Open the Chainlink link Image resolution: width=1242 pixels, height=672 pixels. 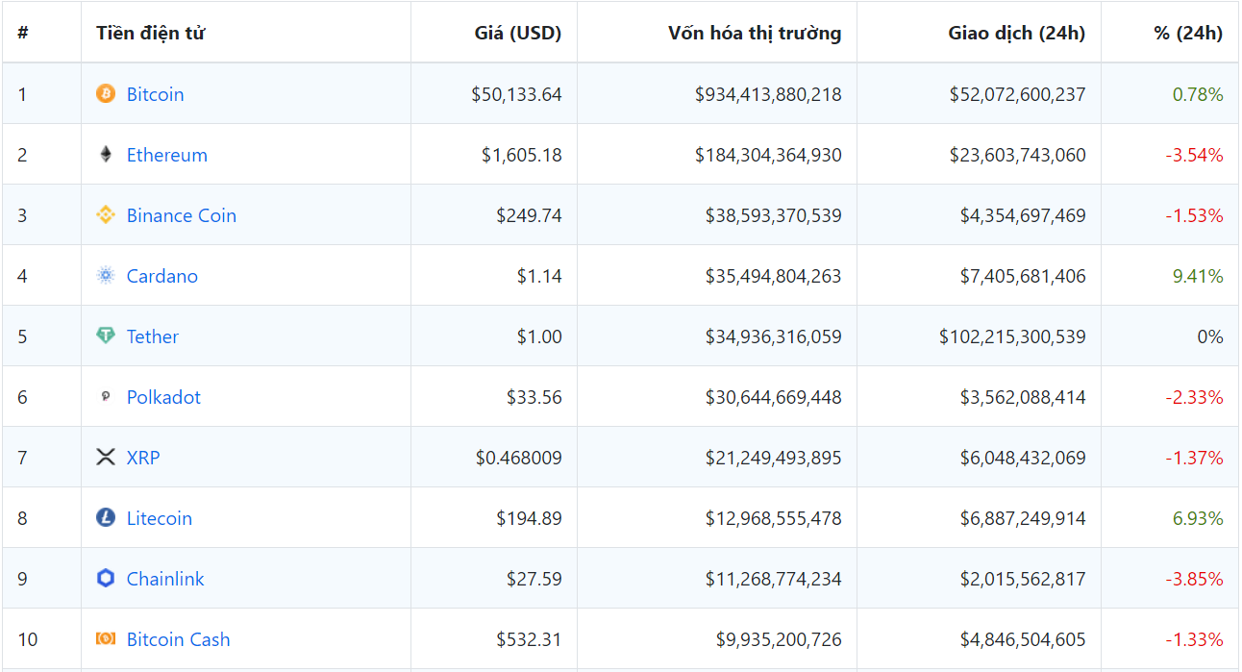(165, 579)
